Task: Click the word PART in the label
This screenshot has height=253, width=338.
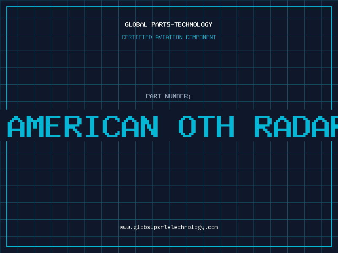Action: click(153, 97)
